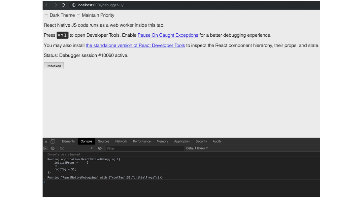The image size is (363, 198).
Task: Click the address bar URL localhost:8081/debugger-ui/
Action: pyautogui.click(x=100, y=5)
